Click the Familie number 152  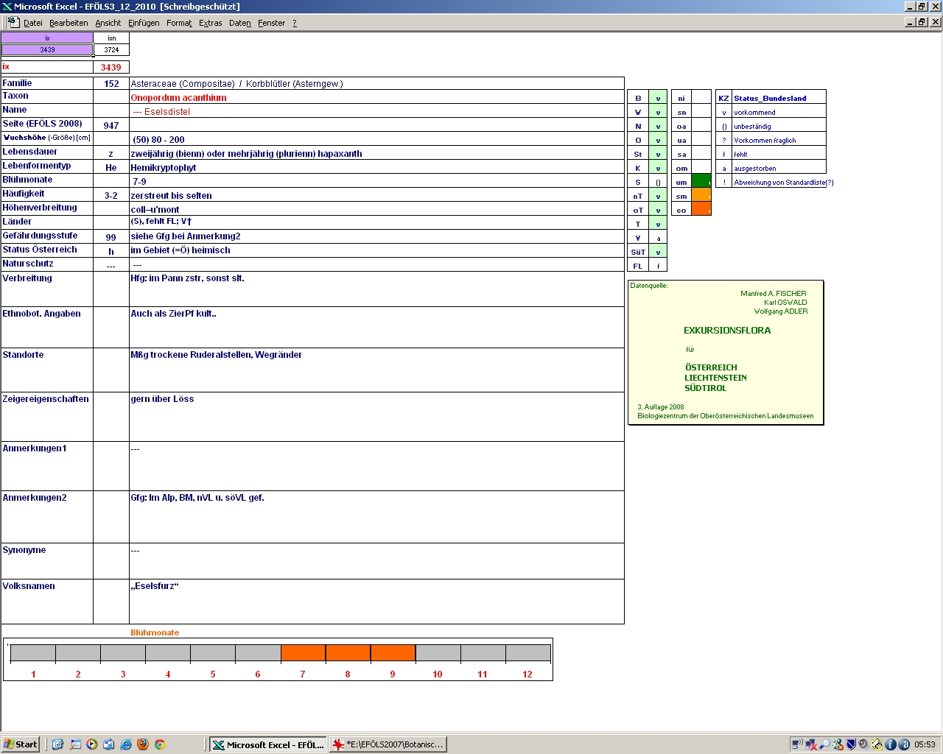point(111,83)
